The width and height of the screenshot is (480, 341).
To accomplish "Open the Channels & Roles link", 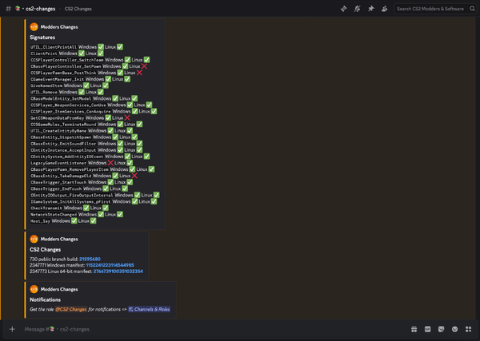I will (x=149, y=310).
